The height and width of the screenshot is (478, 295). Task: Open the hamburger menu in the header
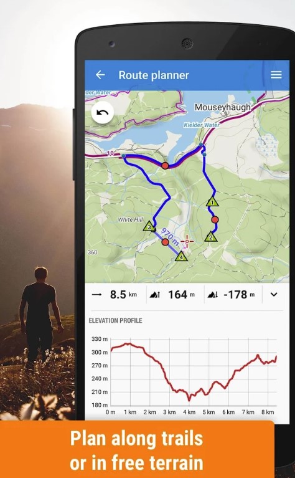[276, 75]
